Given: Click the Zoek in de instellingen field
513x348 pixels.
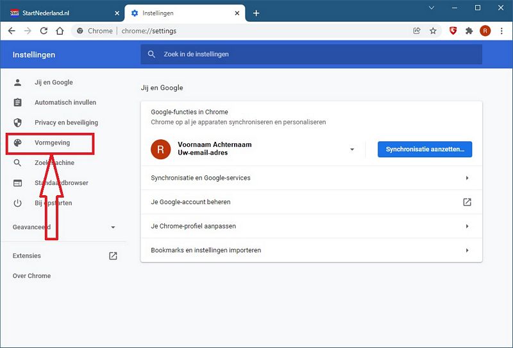Looking at the screenshot, I should point(311,54).
